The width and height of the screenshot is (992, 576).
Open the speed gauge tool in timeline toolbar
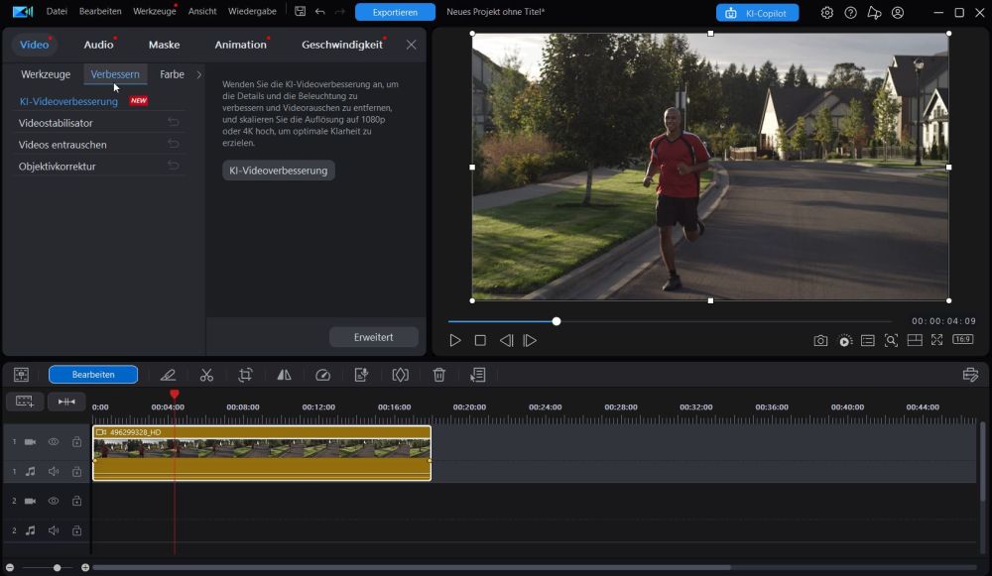tap(322, 375)
